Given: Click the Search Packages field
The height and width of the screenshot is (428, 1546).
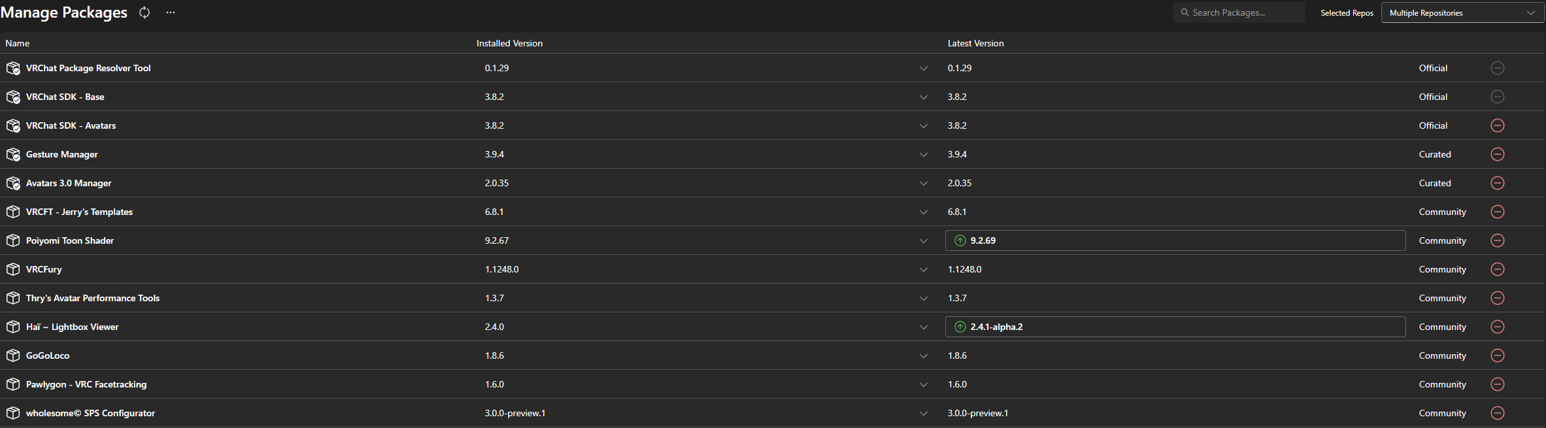Looking at the screenshot, I should click(1239, 12).
